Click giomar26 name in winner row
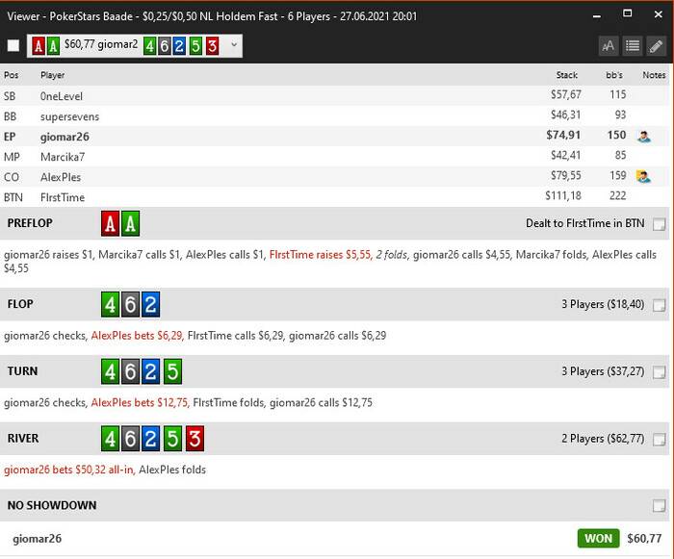The height and width of the screenshot is (559, 674). (37, 539)
